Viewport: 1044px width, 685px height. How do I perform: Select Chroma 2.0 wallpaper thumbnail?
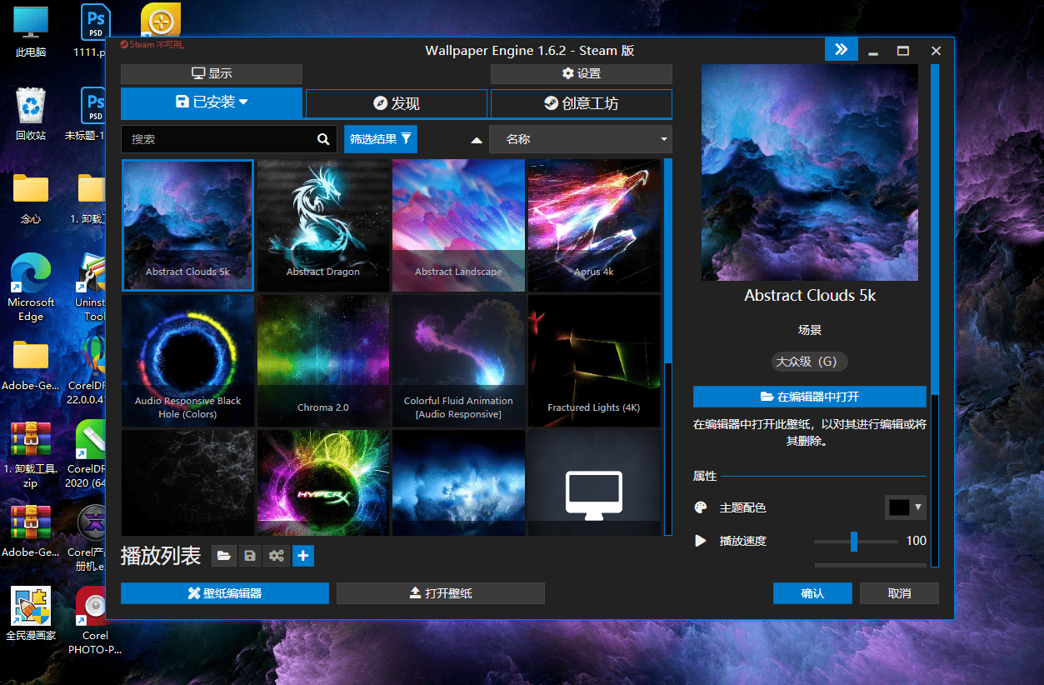[x=323, y=361]
